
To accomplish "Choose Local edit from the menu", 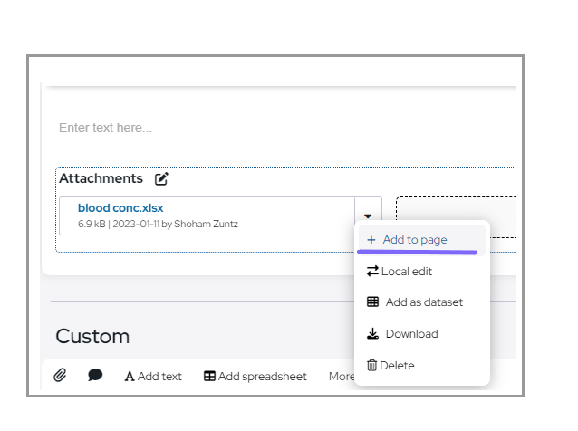I will click(x=407, y=272).
